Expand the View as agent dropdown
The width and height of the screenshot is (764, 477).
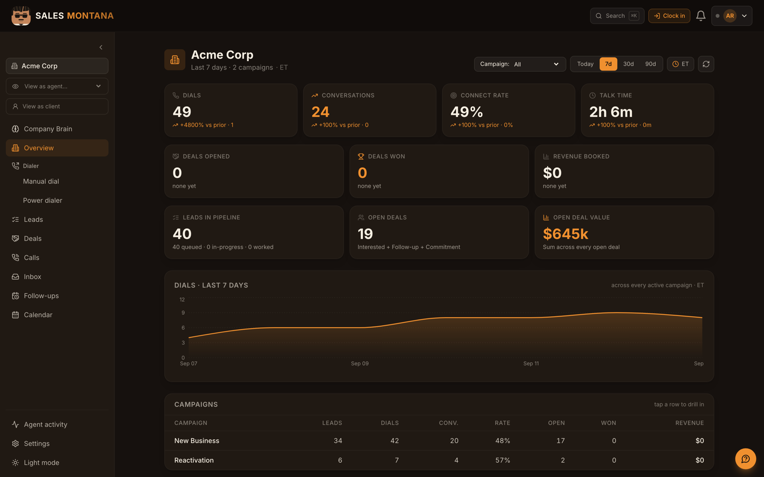[57, 86]
